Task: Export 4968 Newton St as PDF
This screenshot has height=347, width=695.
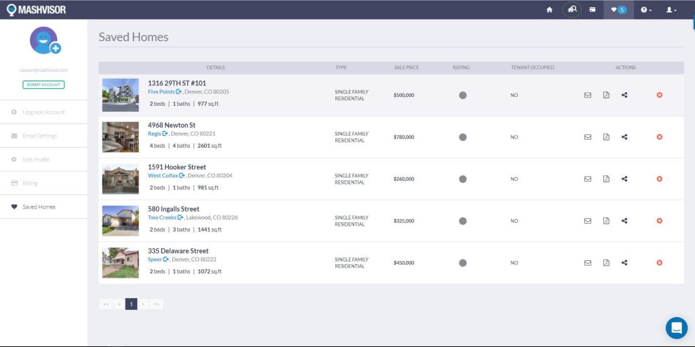Action: 606,137
